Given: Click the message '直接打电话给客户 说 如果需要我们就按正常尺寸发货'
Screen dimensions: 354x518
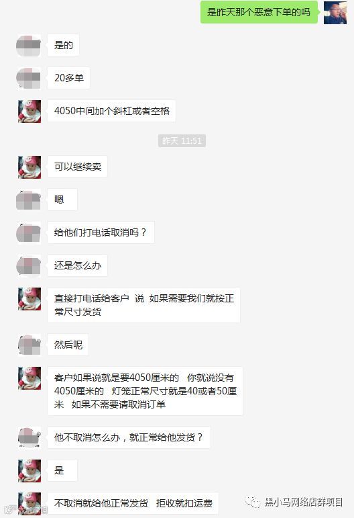Looking at the screenshot, I should pyautogui.click(x=143, y=305).
